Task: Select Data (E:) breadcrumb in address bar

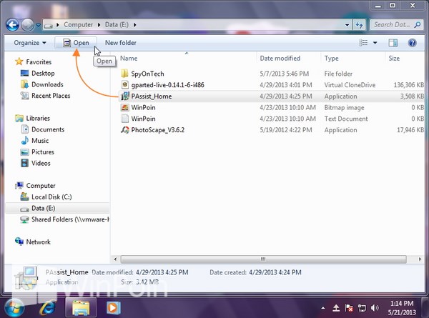Action: (117, 24)
